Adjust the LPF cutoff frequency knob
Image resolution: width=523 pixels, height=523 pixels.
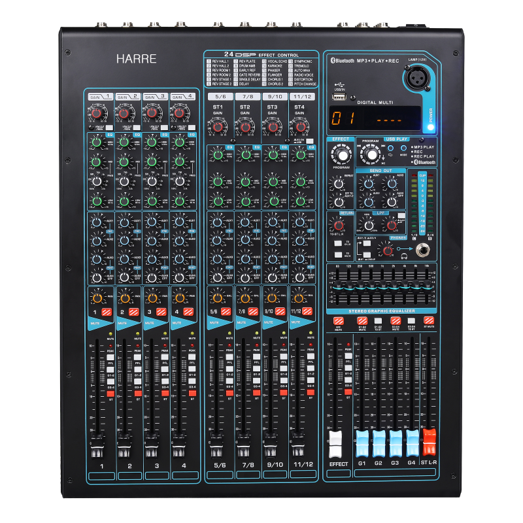pyautogui.click(x=369, y=224)
